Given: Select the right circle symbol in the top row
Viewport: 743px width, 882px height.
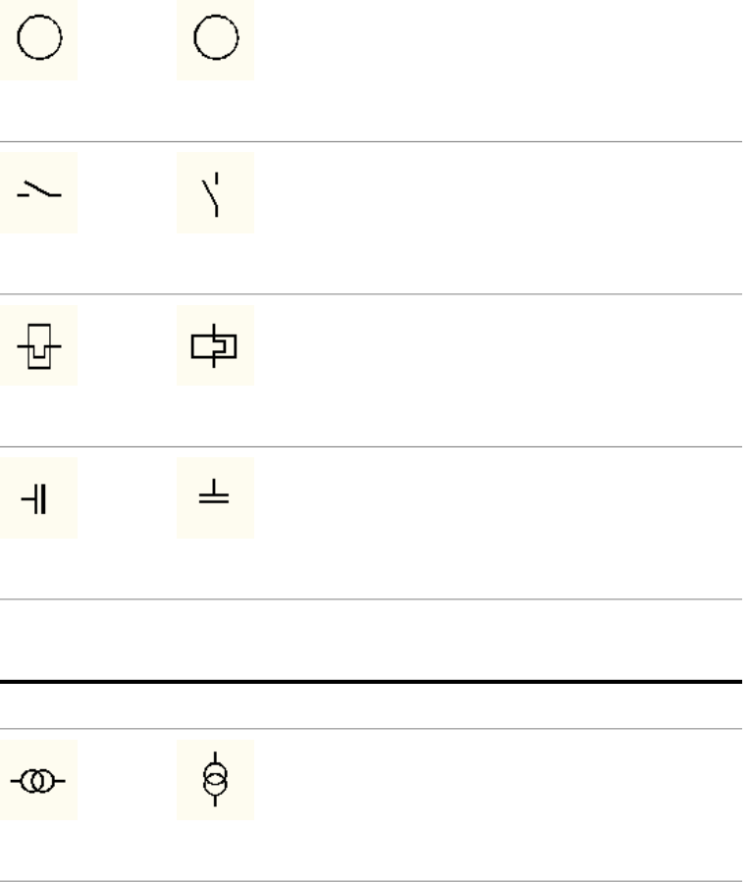Looking at the screenshot, I should 215,40.
